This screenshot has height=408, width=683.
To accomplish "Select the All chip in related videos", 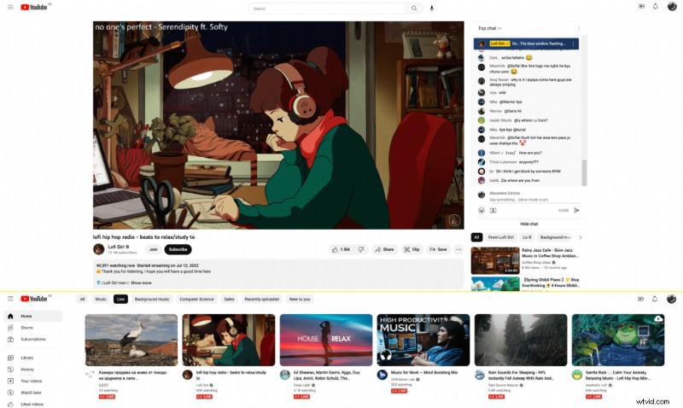I will click(476, 237).
